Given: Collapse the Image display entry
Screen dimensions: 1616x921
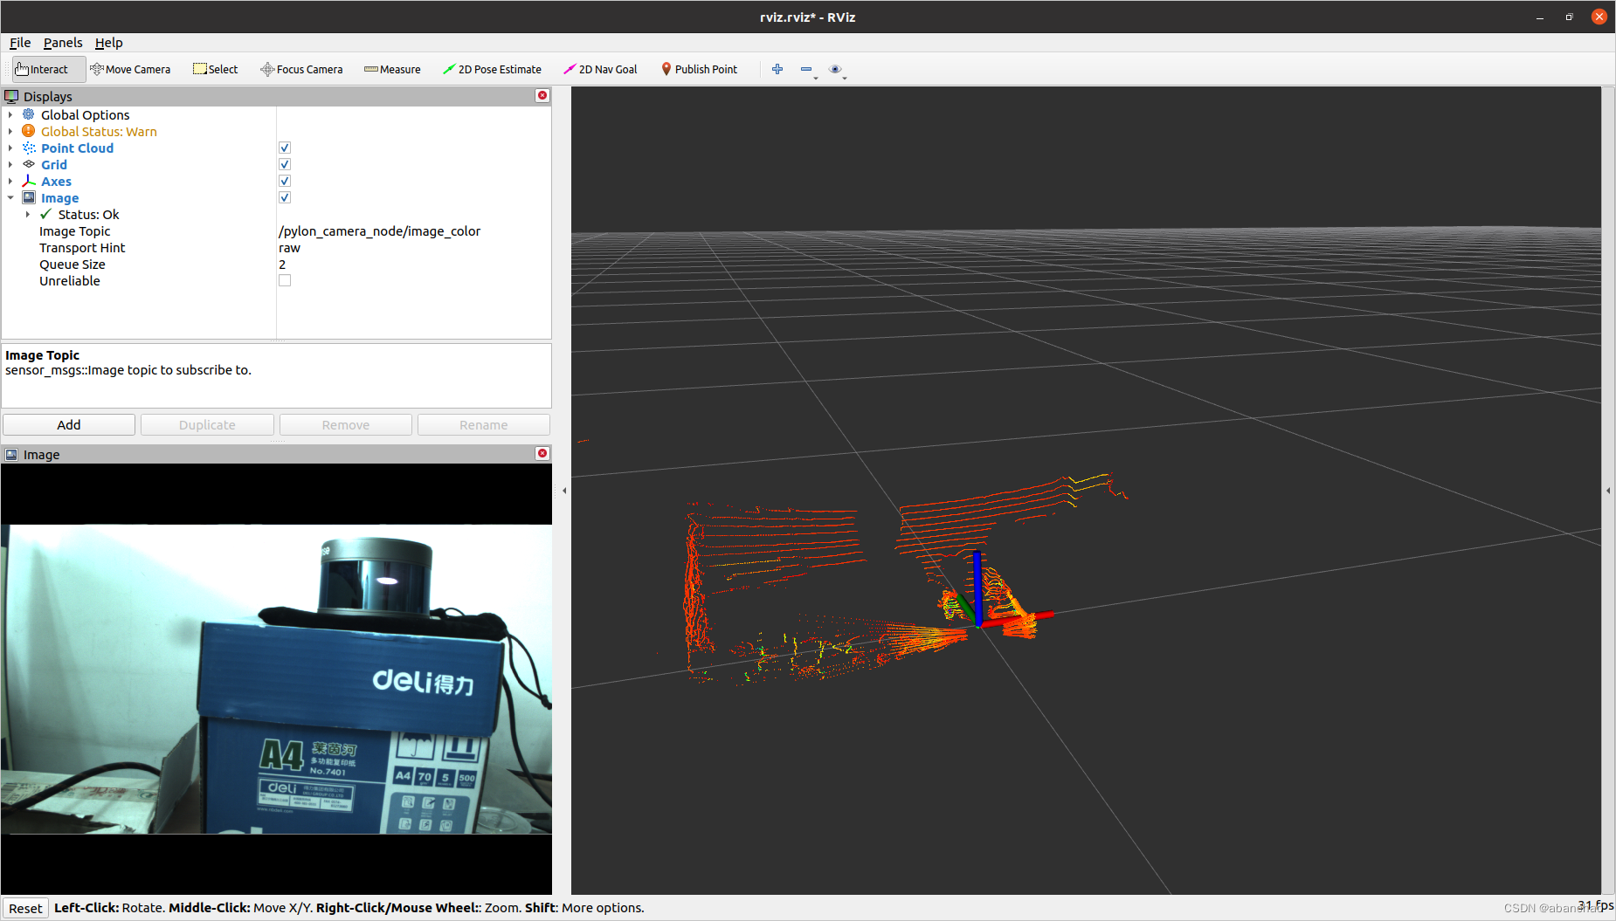Looking at the screenshot, I should 10,197.
